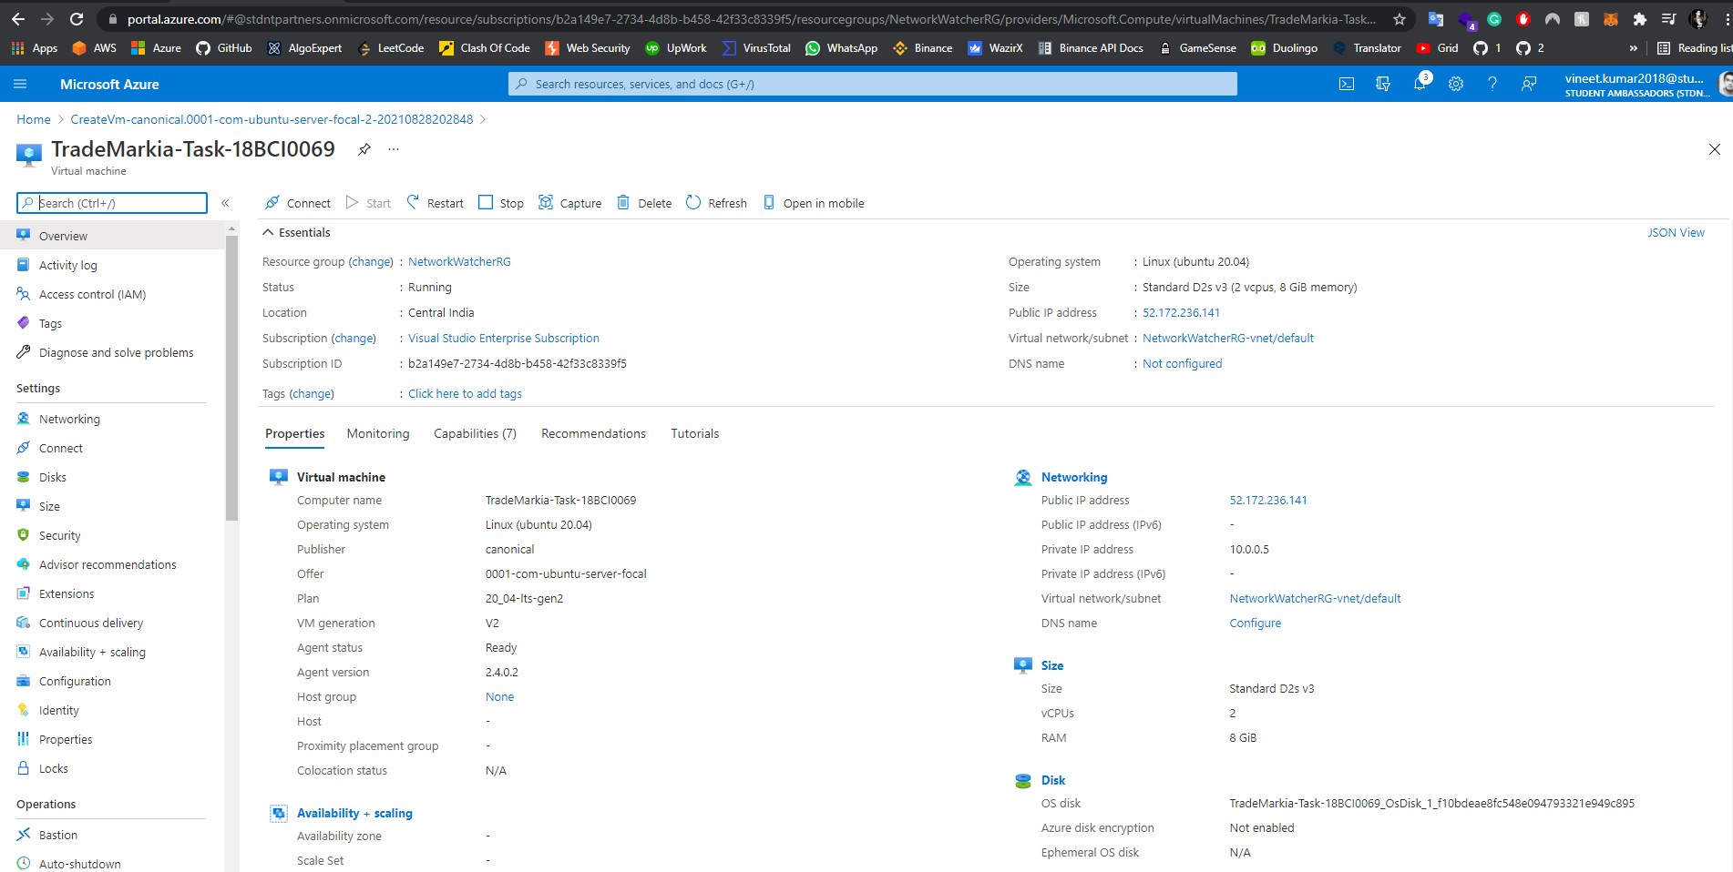
Task: Open Networking section heading link
Action: 1074,477
